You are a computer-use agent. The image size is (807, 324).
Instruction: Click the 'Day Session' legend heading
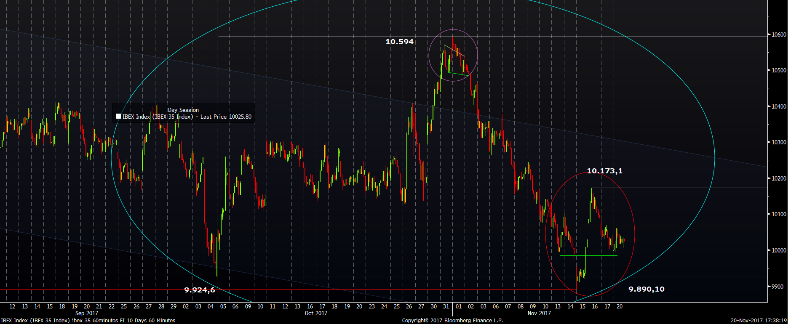click(183, 110)
